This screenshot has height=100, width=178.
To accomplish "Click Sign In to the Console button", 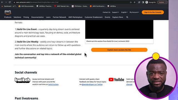I will pos(153,12).
